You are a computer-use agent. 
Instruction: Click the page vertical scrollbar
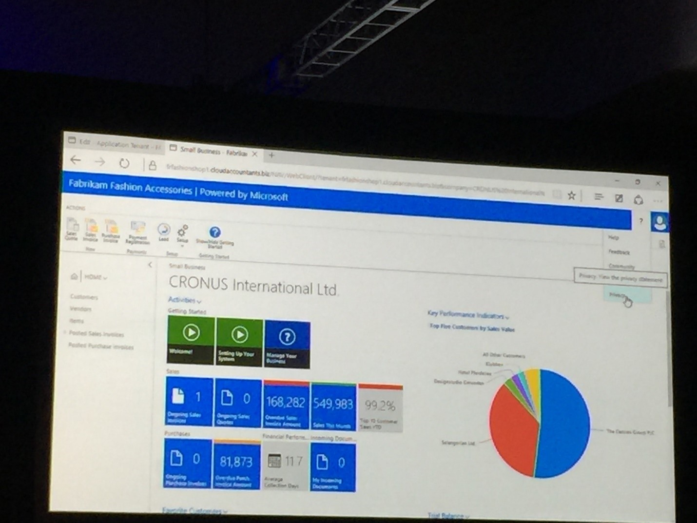coord(669,349)
